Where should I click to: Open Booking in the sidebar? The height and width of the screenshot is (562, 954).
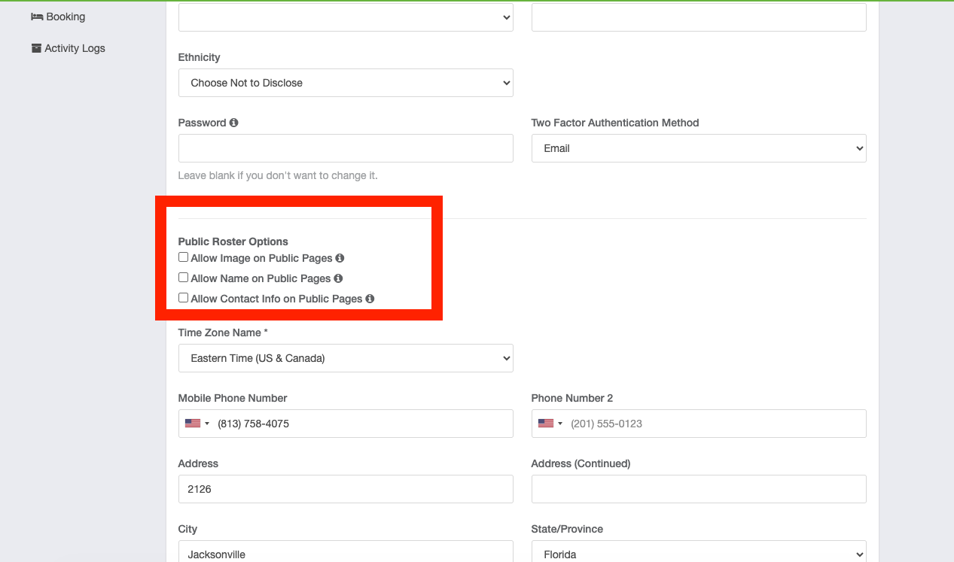pyautogui.click(x=65, y=17)
